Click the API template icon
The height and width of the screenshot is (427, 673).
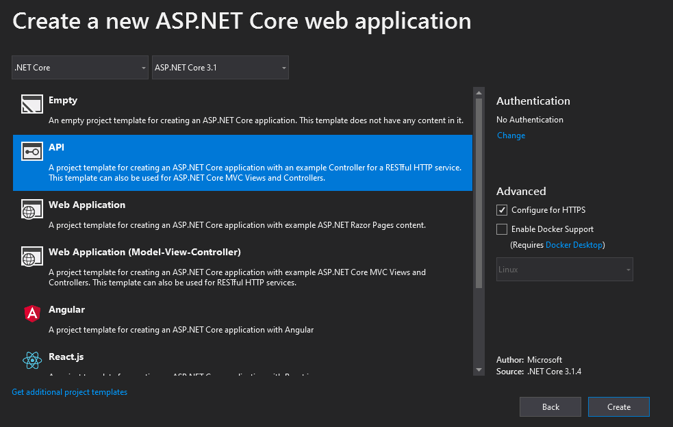32,151
